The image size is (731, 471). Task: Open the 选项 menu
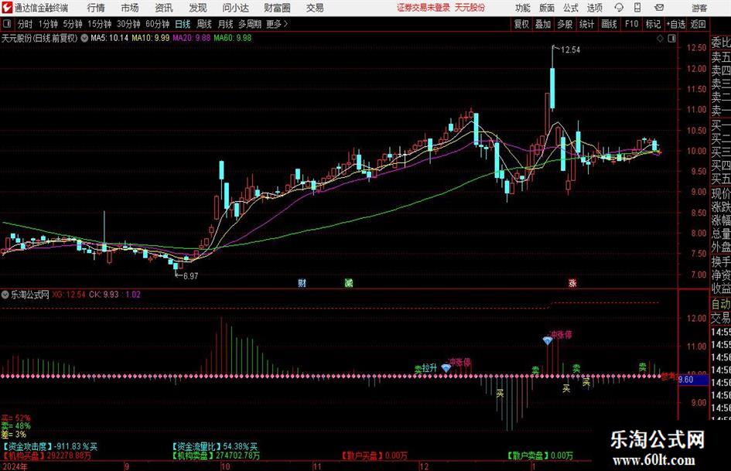[x=594, y=8]
